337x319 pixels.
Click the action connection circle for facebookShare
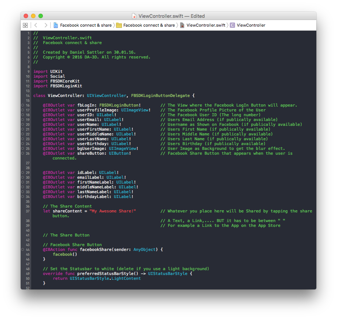pos(23,249)
